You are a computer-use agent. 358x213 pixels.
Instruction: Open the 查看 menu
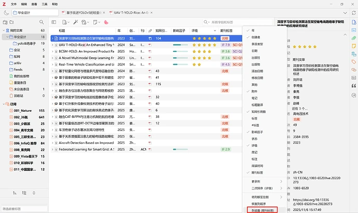pyautogui.click(x=34, y=4)
